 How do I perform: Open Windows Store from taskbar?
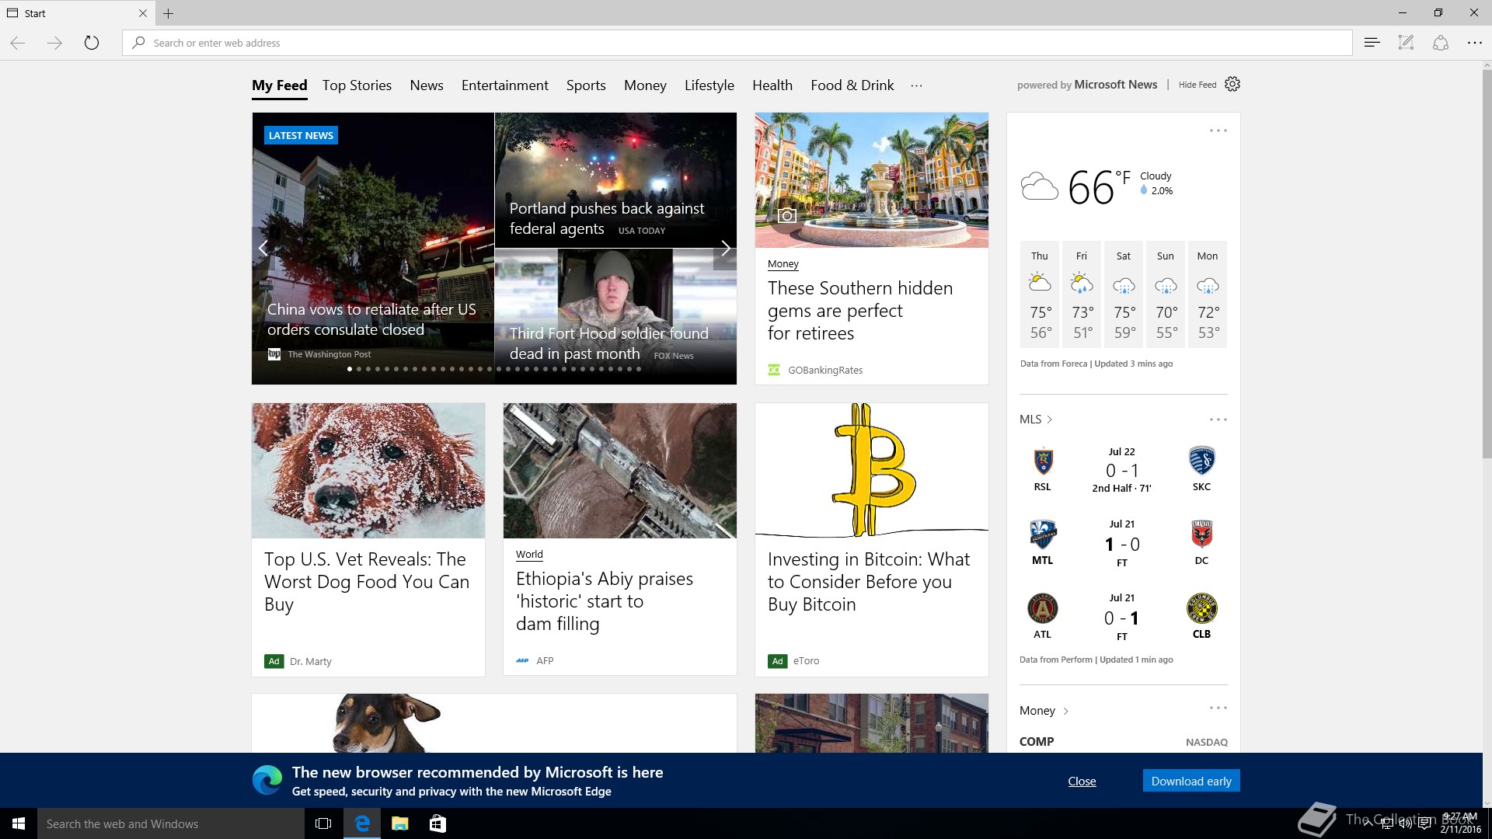click(437, 823)
